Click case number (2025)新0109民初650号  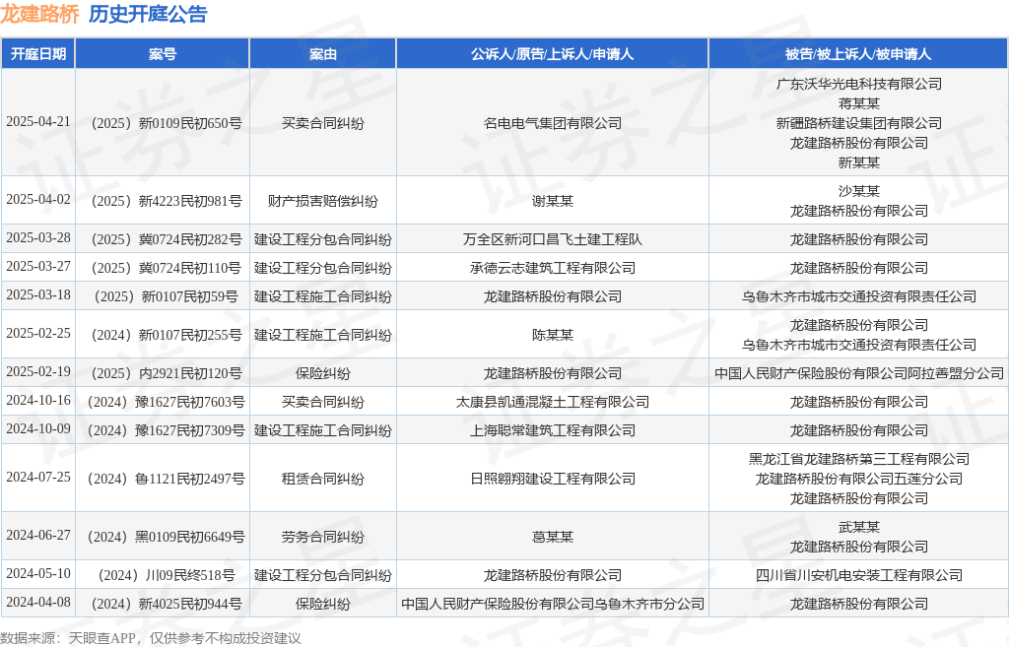tap(166, 123)
